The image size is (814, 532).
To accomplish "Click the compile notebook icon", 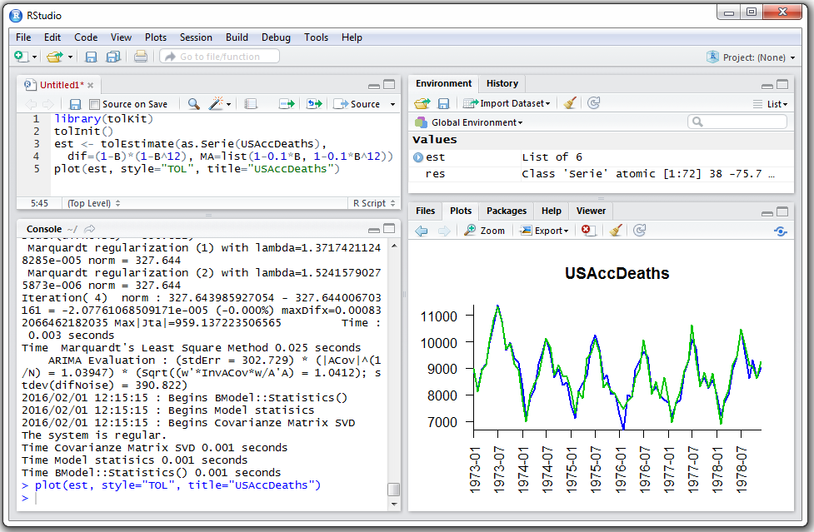I will click(251, 104).
